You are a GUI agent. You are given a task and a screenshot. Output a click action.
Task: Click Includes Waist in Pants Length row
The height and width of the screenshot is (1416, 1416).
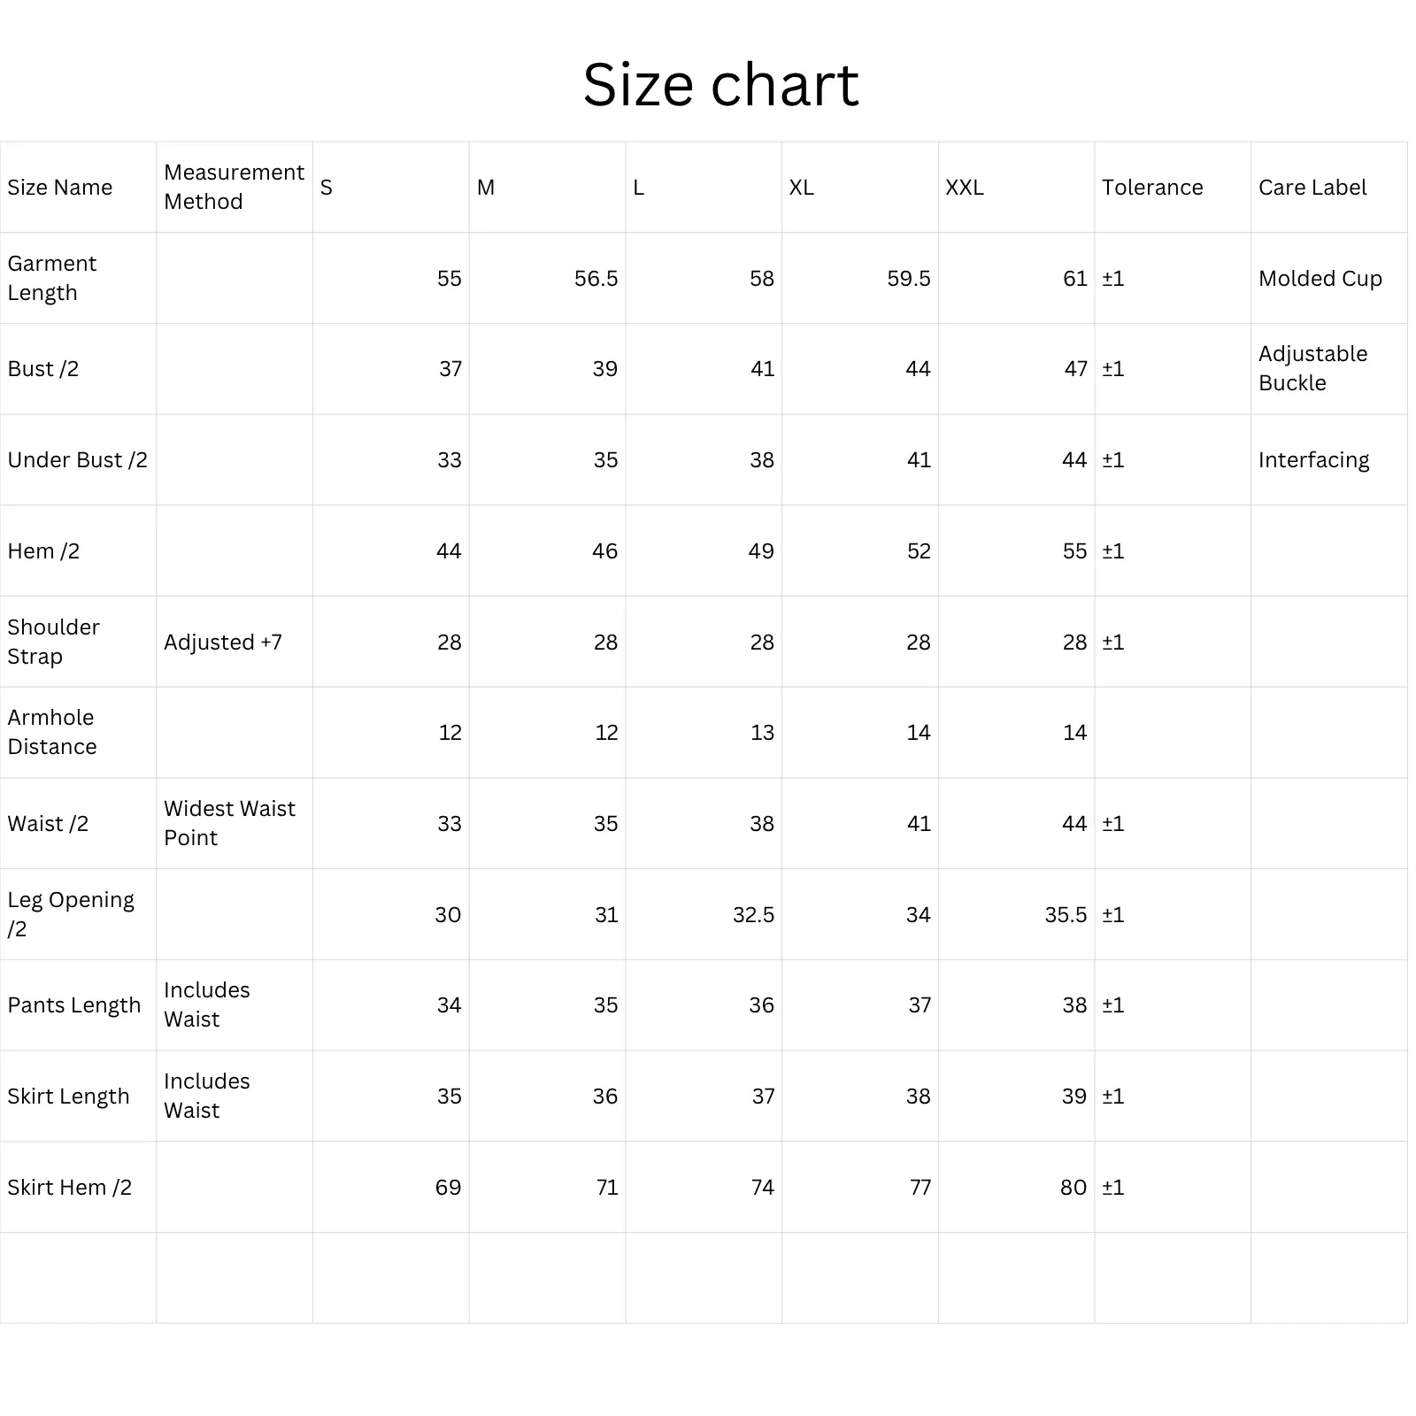(x=207, y=1004)
